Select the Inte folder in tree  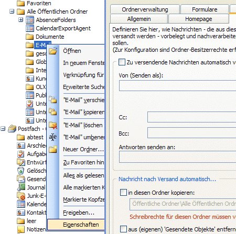tap(41, 70)
